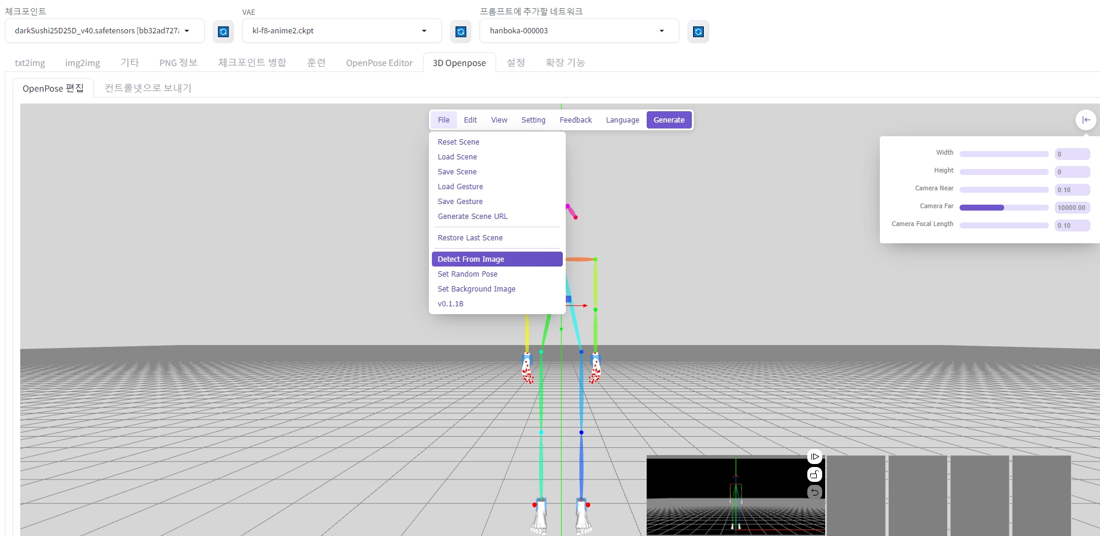Choose Restore Last Scene
Screen dimensions: 1100x536
pyautogui.click(x=497, y=237)
